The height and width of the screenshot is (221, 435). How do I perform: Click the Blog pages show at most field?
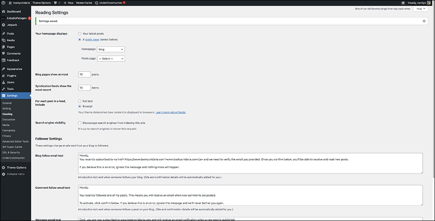(84, 74)
